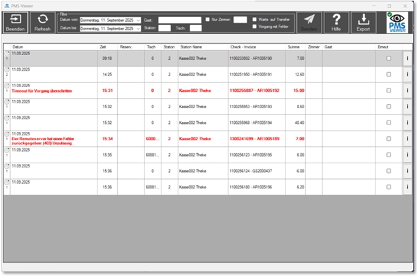The image size is (417, 277).
Task: Tick Erneut checkbox in 14:25 row
Action: pyautogui.click(x=388, y=75)
